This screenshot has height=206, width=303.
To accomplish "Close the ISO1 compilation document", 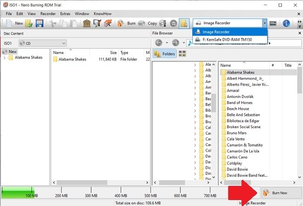I will click(x=298, y=14).
